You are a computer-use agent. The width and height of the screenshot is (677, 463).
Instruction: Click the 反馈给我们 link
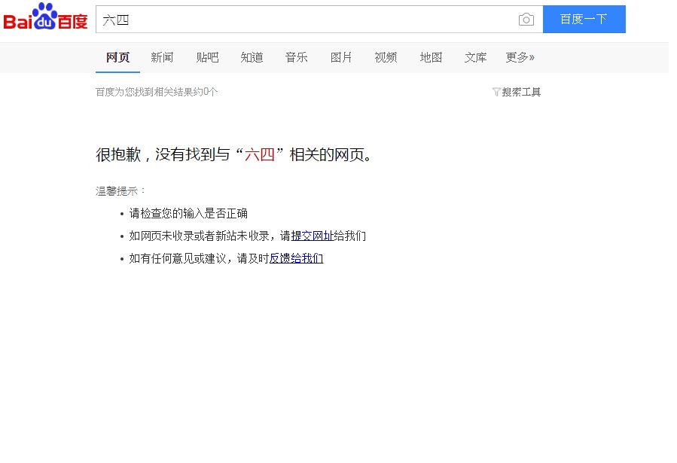[296, 258]
